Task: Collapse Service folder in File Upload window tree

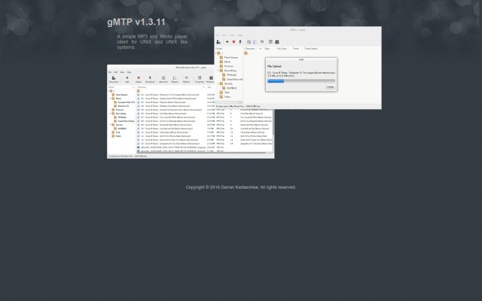Action: [x=218, y=84]
